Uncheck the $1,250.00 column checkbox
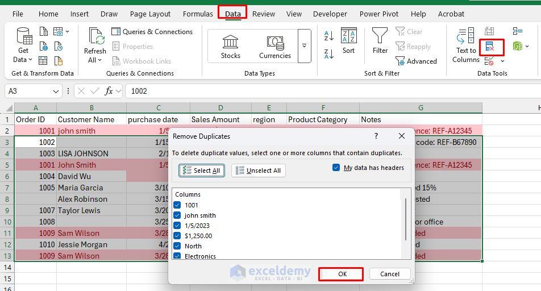 point(177,236)
